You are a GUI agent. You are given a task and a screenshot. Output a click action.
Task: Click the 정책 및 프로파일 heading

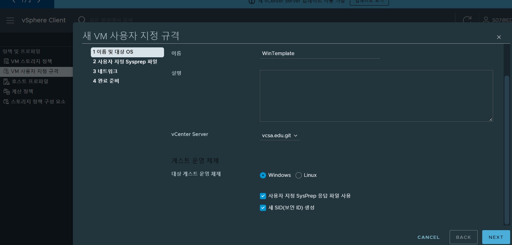[x=21, y=51]
